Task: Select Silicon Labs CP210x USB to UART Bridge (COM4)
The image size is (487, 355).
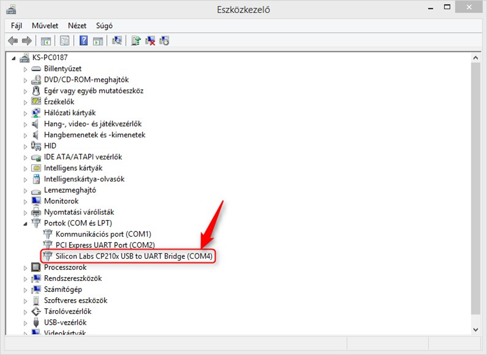Action: (x=134, y=256)
